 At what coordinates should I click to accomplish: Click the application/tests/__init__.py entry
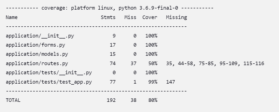click(49, 73)
